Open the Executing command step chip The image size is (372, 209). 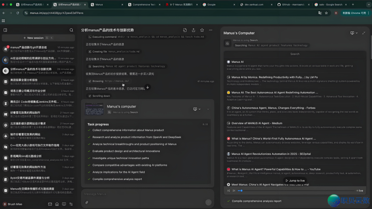[x=146, y=37]
